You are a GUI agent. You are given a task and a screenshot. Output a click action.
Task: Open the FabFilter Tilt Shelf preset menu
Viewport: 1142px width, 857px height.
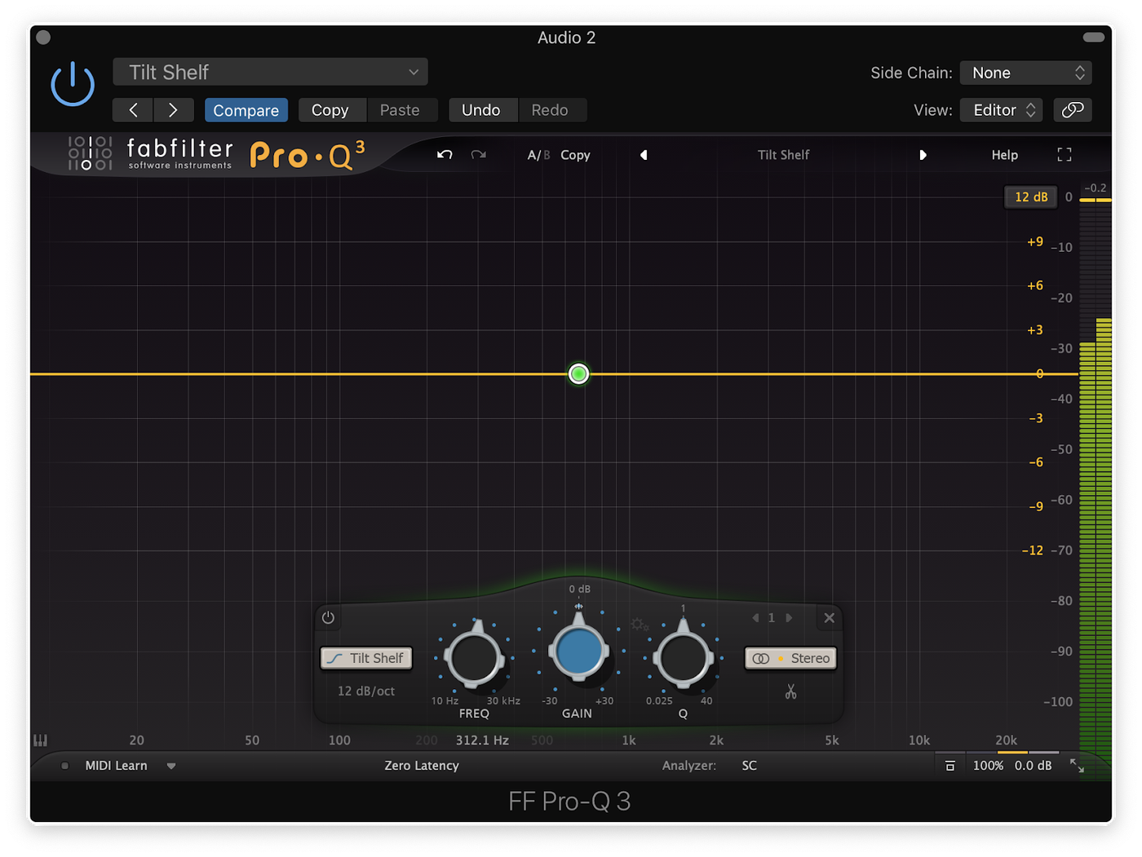tap(783, 155)
